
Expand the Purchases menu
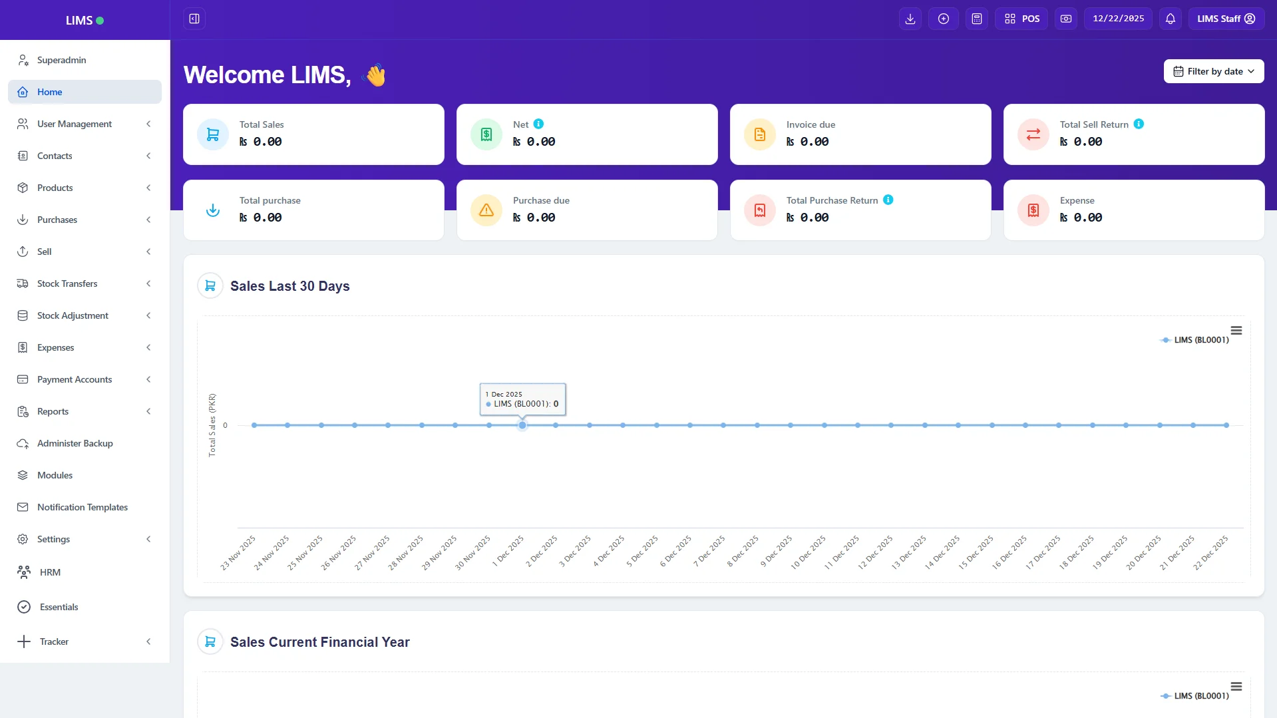click(x=85, y=220)
